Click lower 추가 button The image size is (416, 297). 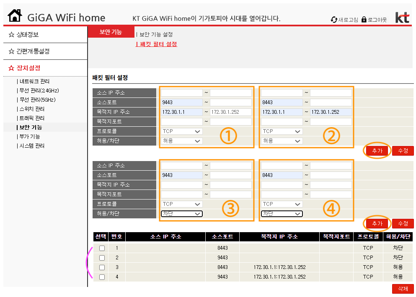[x=377, y=224]
